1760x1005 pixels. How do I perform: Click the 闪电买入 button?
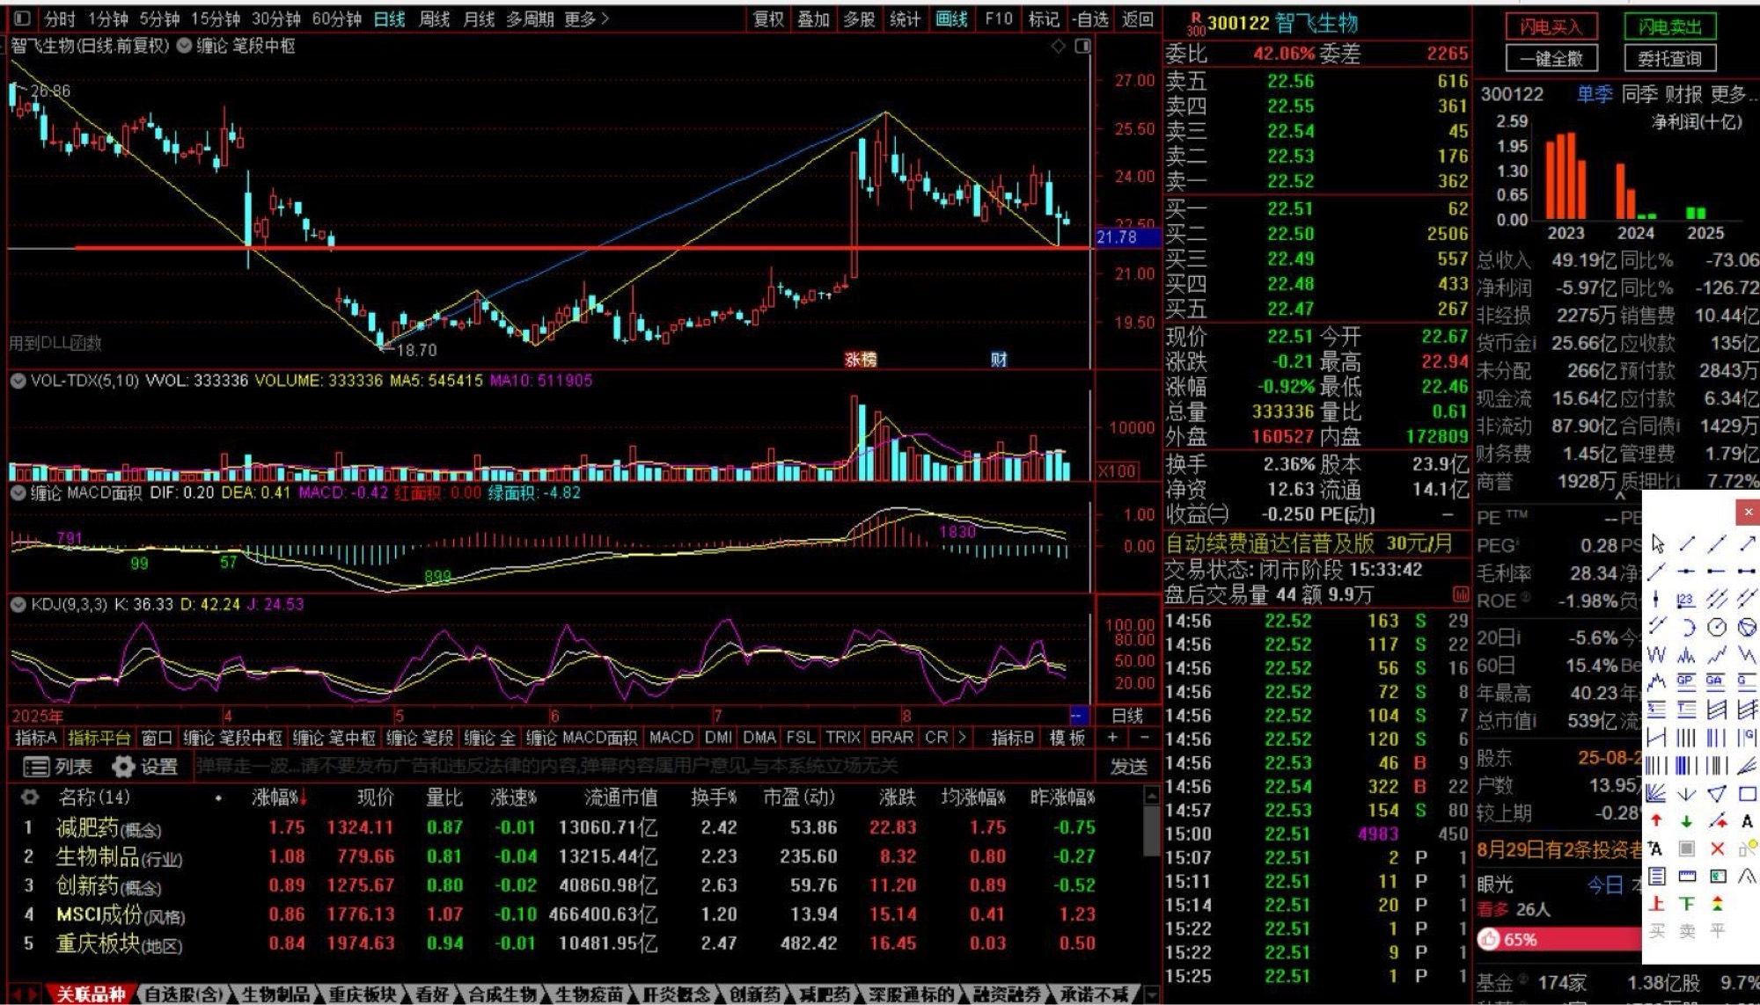(1551, 27)
